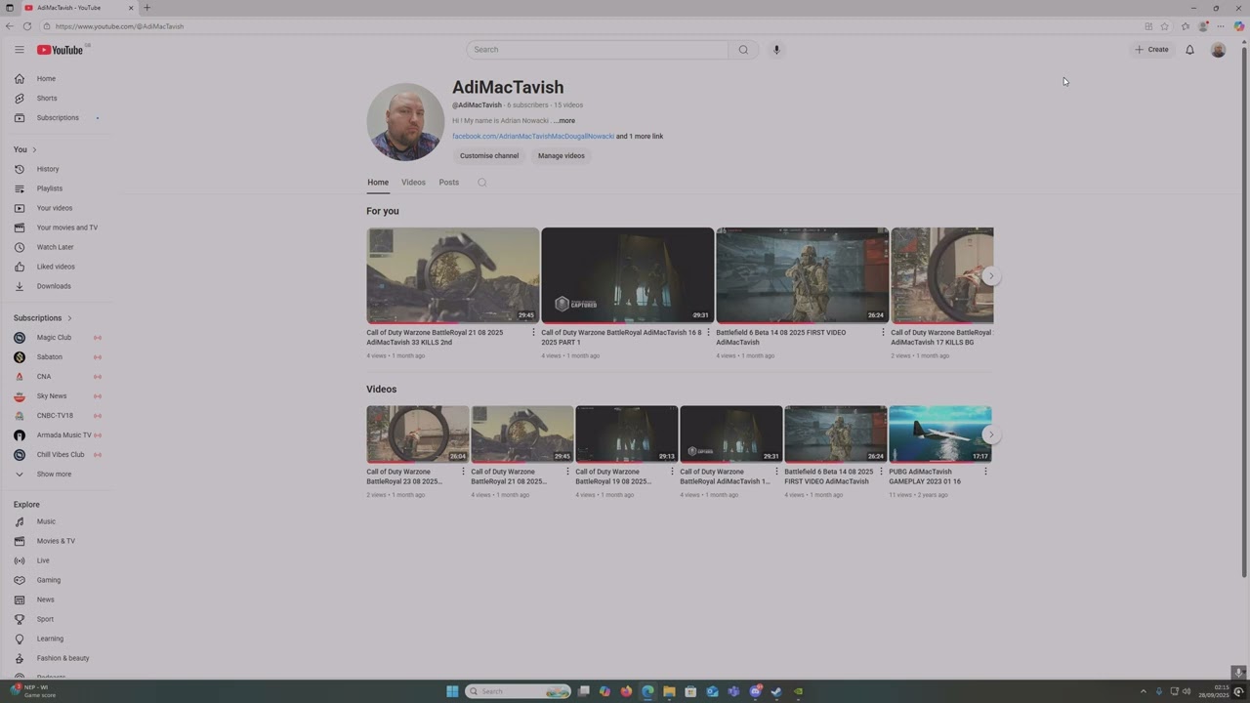Reload page with browser refresh button

(27, 26)
